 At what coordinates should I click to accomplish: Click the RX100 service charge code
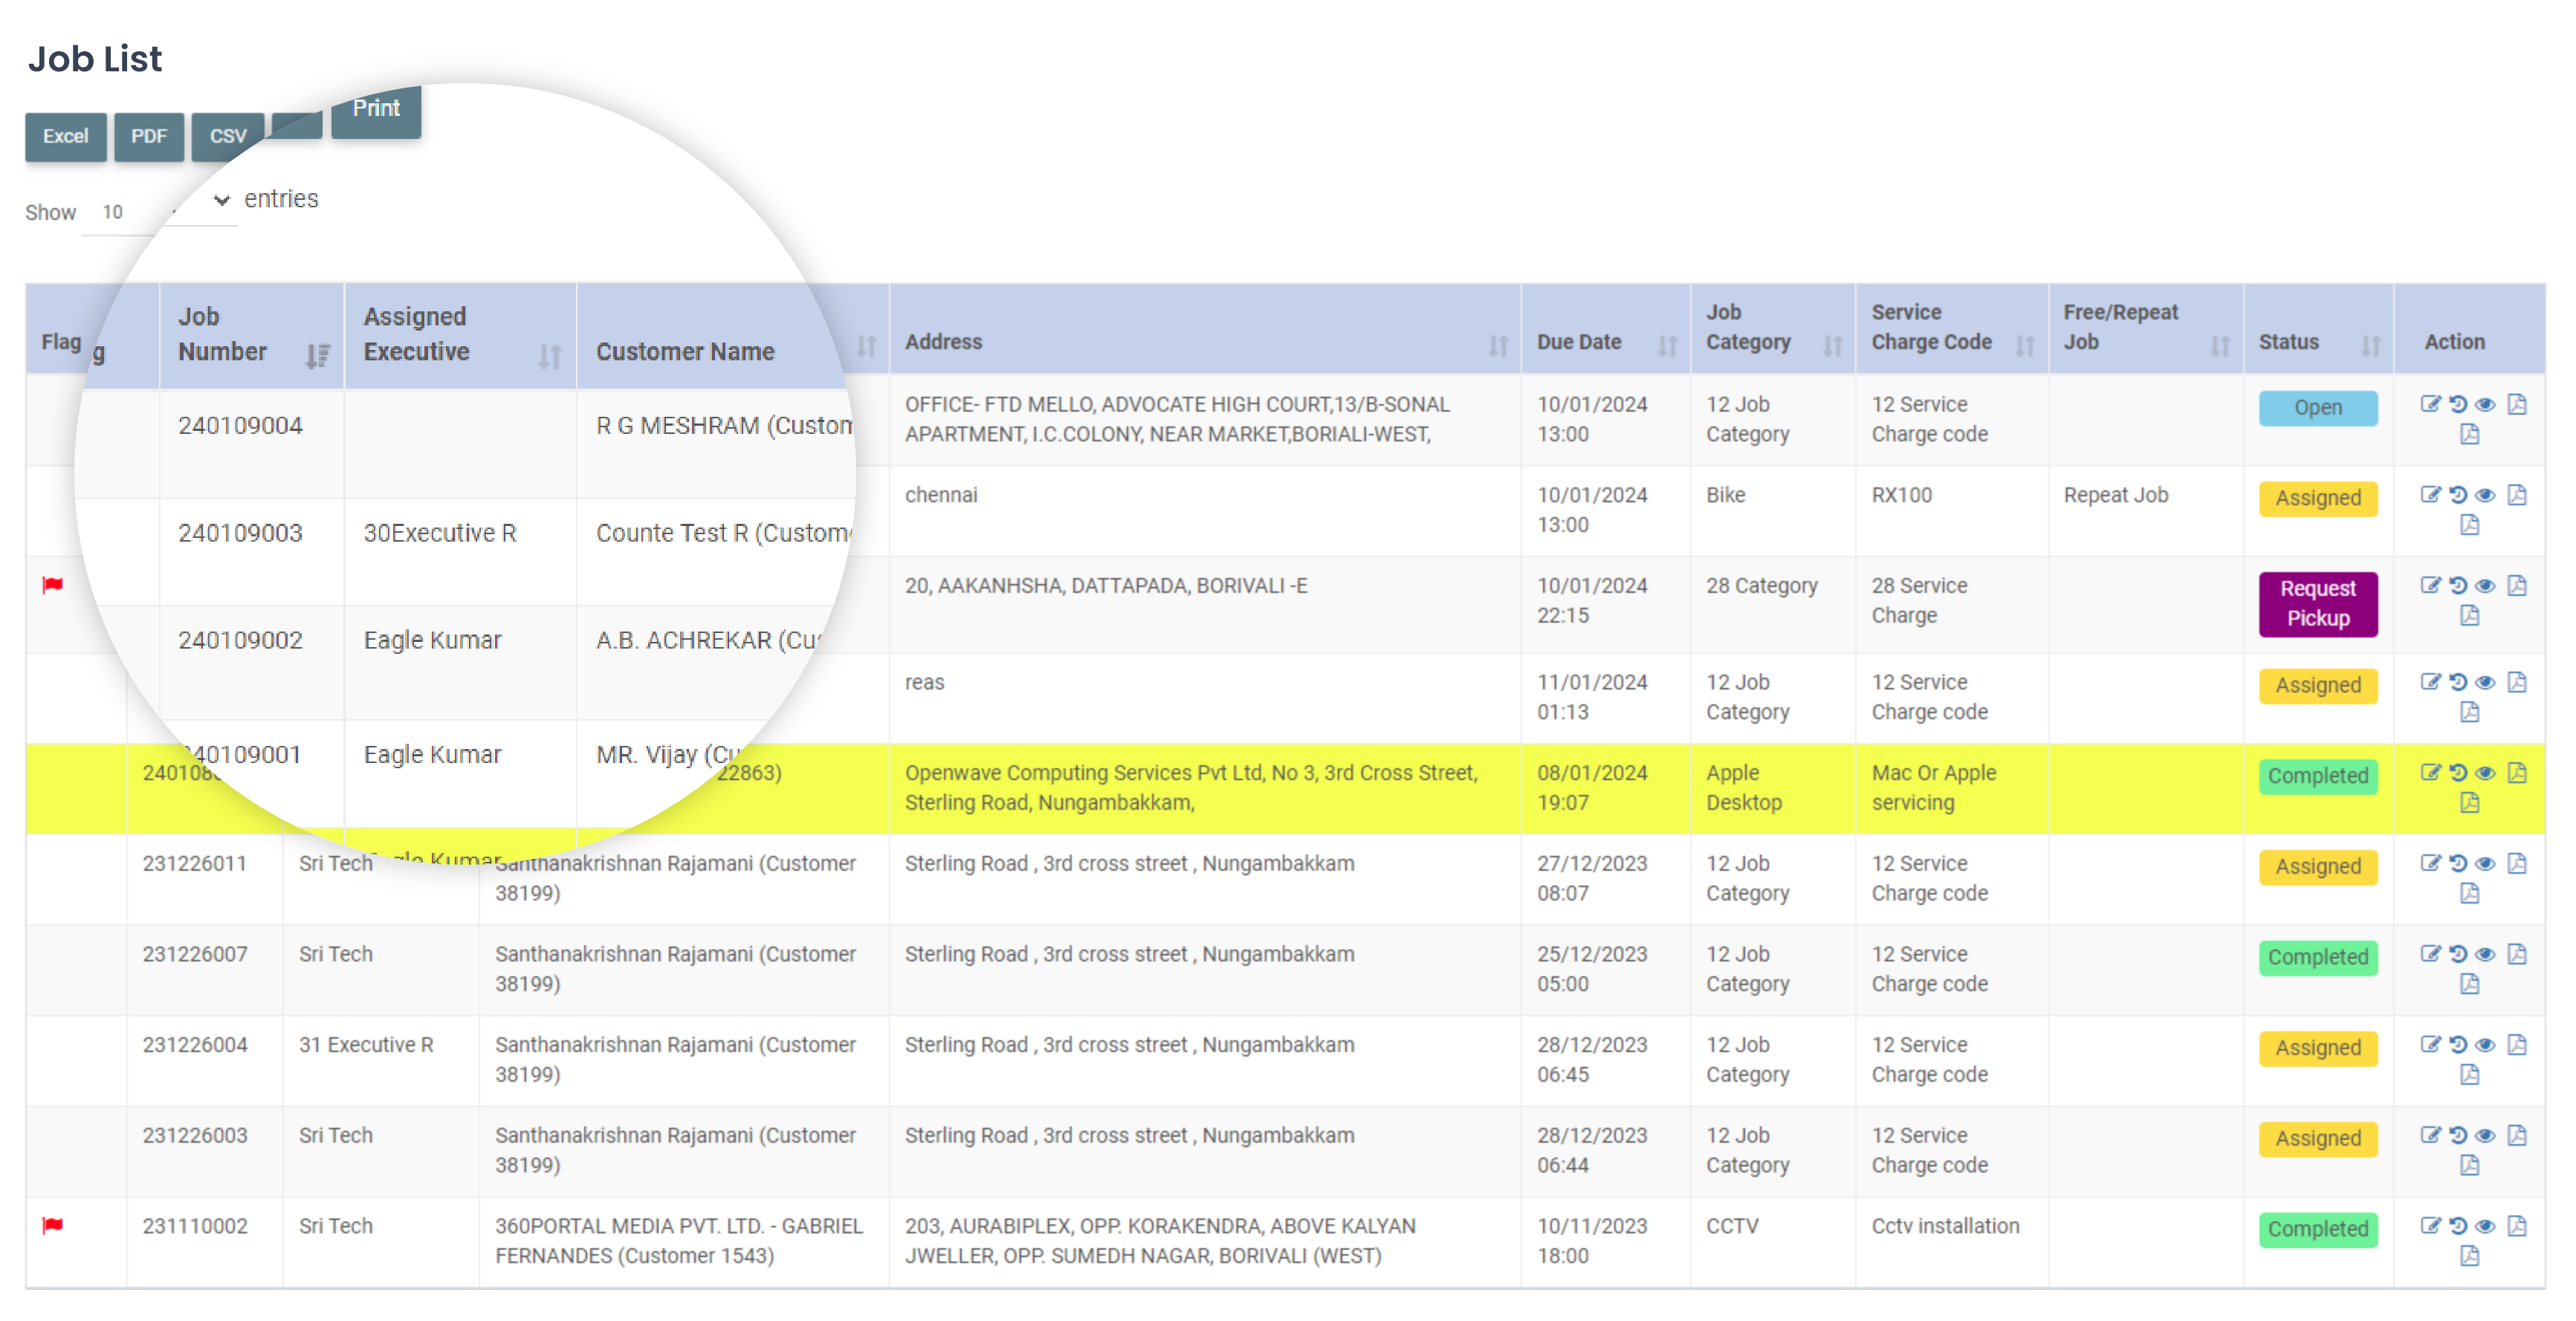1902,495
